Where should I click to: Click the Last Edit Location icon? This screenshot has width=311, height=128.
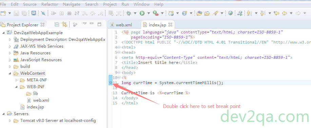pos(276,13)
